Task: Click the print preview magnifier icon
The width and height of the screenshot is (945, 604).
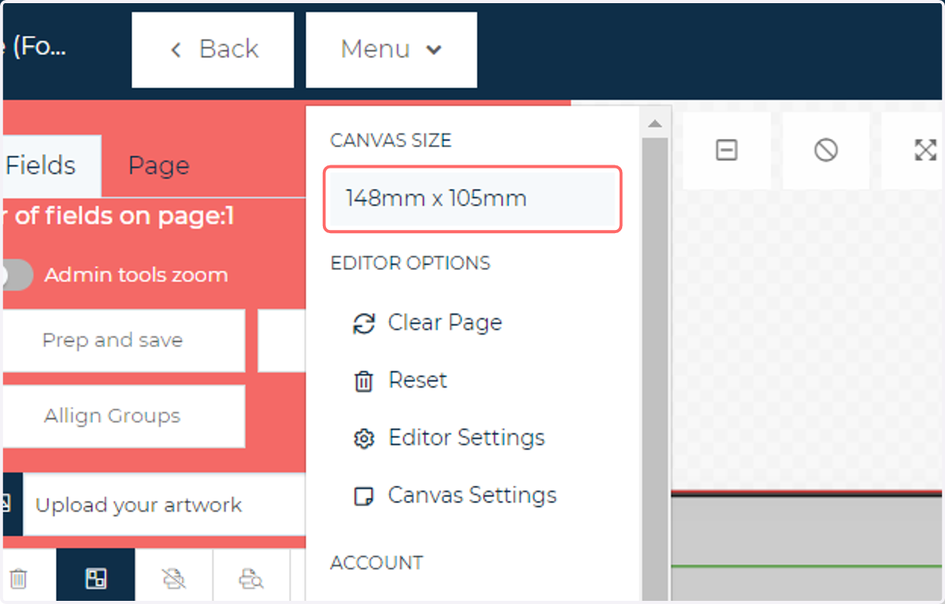Action: pyautogui.click(x=251, y=579)
